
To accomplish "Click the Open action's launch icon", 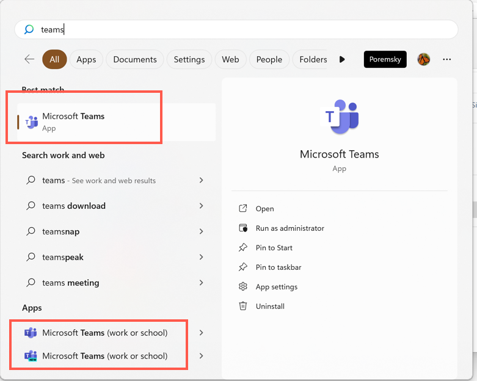I will (x=242, y=209).
